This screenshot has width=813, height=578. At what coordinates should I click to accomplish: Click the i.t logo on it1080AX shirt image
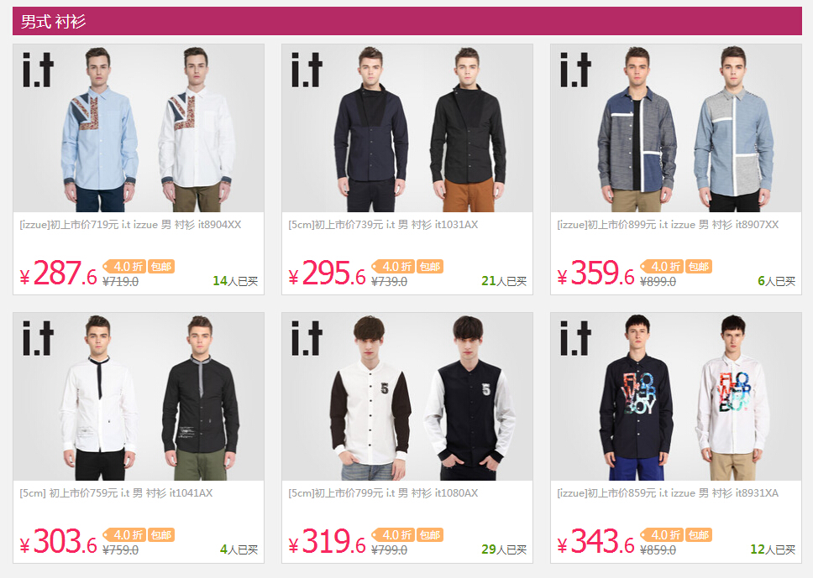click(307, 338)
